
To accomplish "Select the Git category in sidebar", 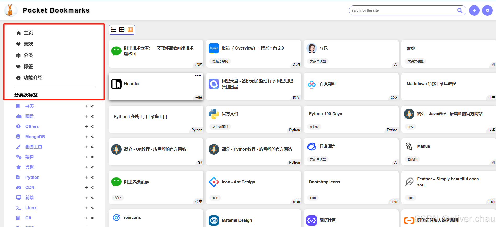I will click(28, 218).
